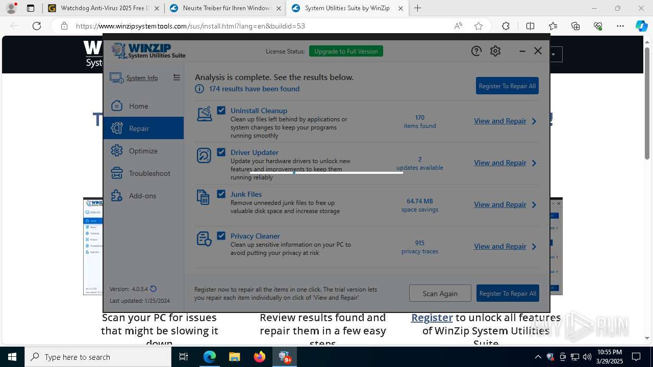The width and height of the screenshot is (653, 367).
Task: Click Upgrade to Full Version button
Action: (346, 51)
